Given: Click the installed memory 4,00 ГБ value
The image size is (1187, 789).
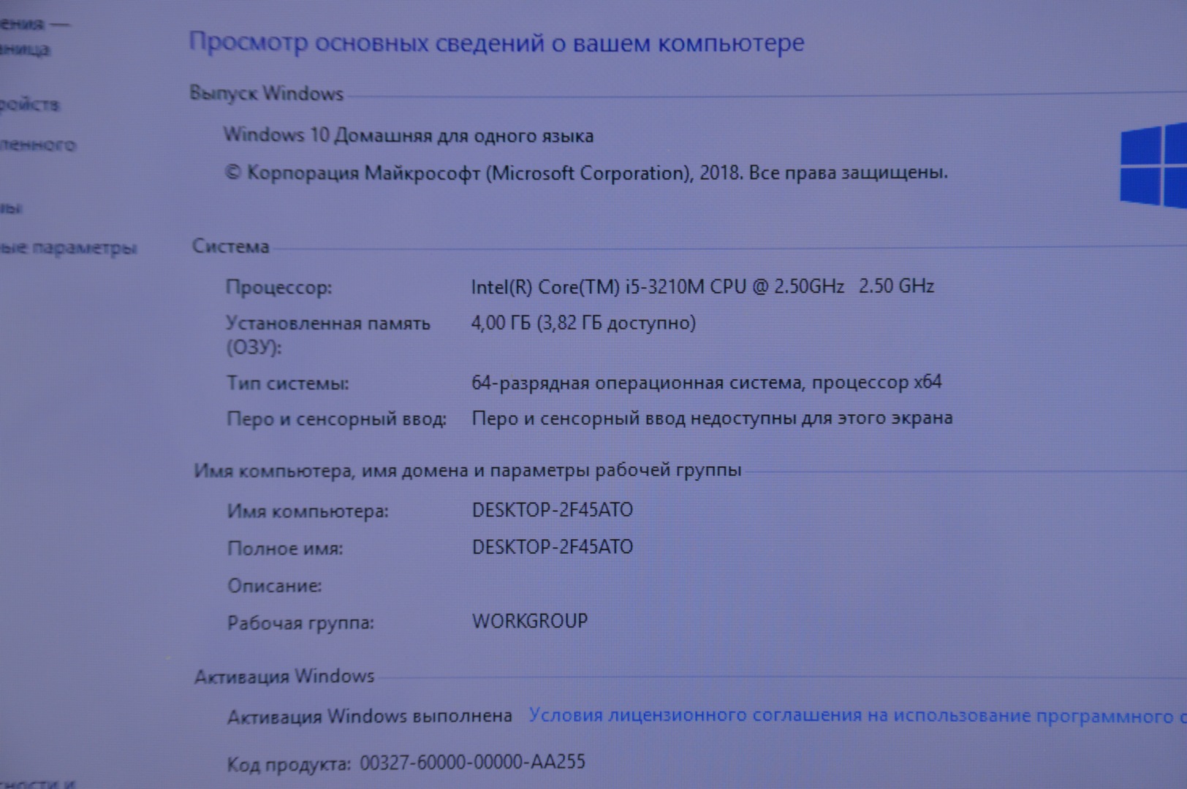Looking at the screenshot, I should (583, 323).
